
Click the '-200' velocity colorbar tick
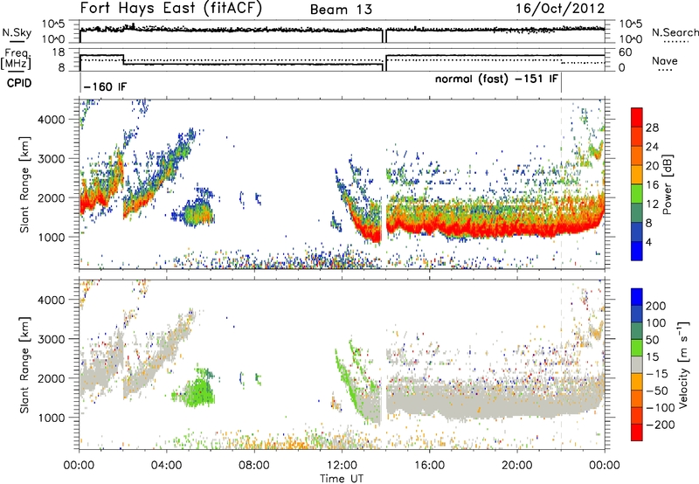click(x=661, y=425)
